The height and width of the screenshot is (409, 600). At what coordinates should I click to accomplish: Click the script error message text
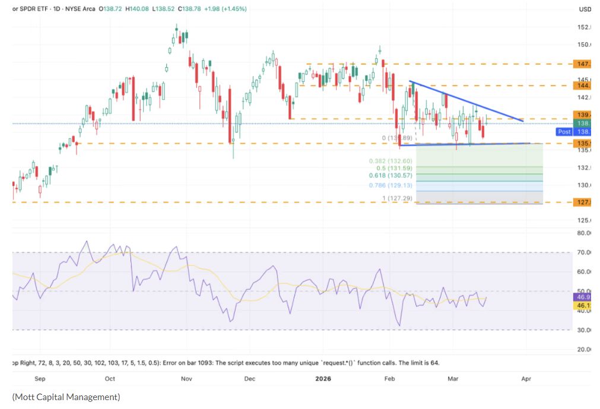[226, 362]
